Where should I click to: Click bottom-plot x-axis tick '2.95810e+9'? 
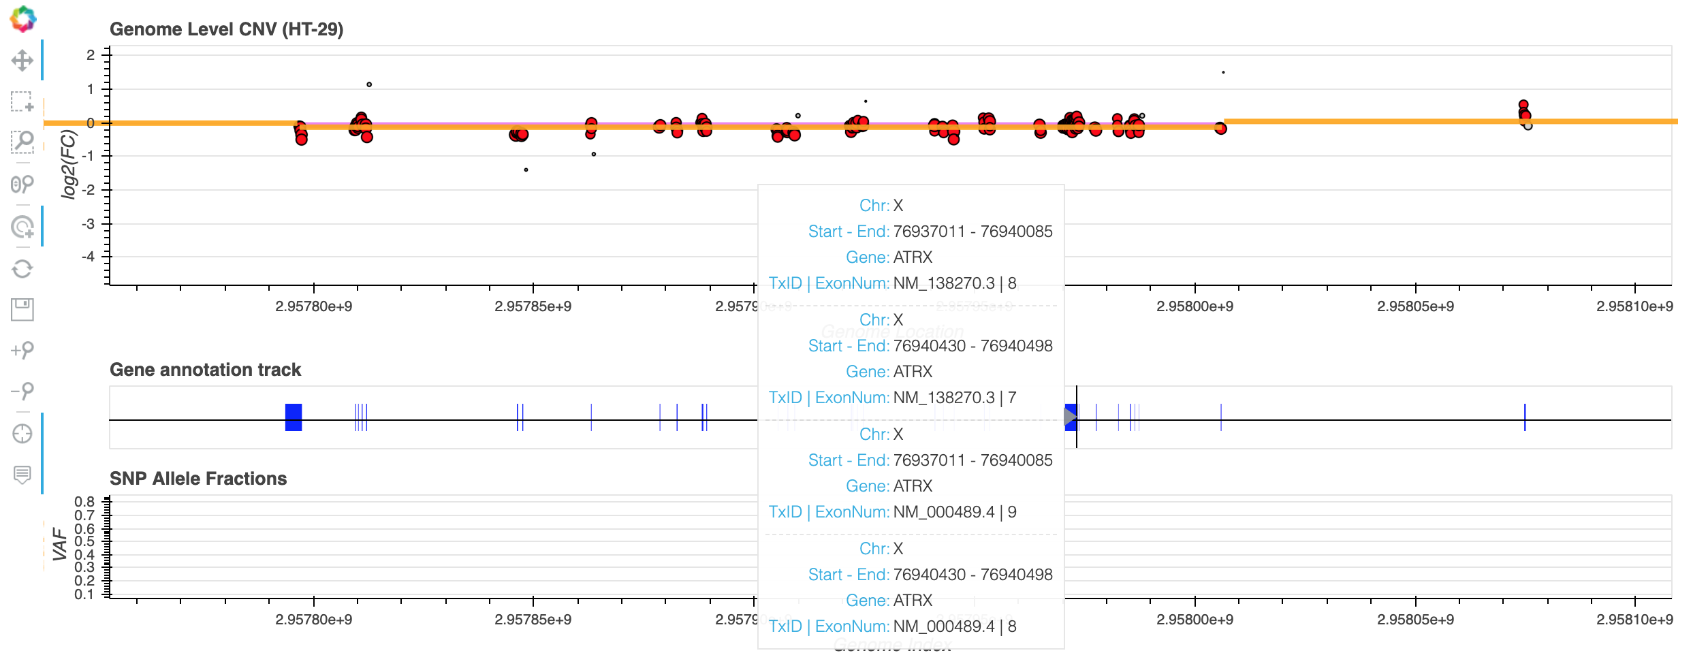point(1634,620)
